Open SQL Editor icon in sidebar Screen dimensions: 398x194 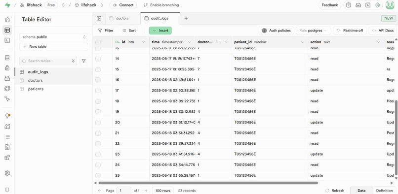coord(7,40)
